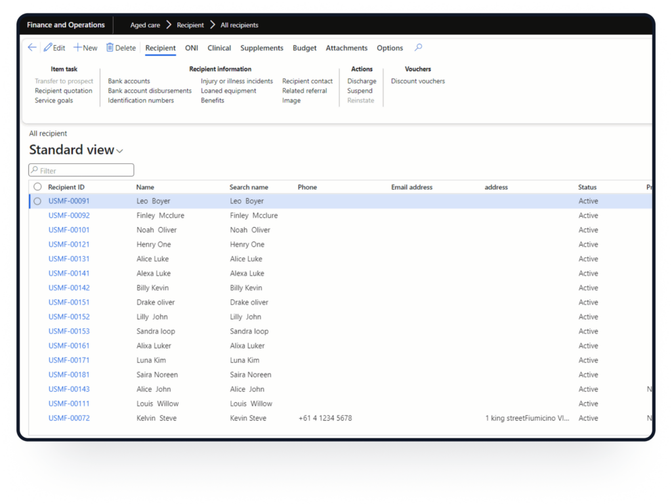Screen dimensions: 672x504
Task: Open Discount vouchers
Action: point(418,81)
